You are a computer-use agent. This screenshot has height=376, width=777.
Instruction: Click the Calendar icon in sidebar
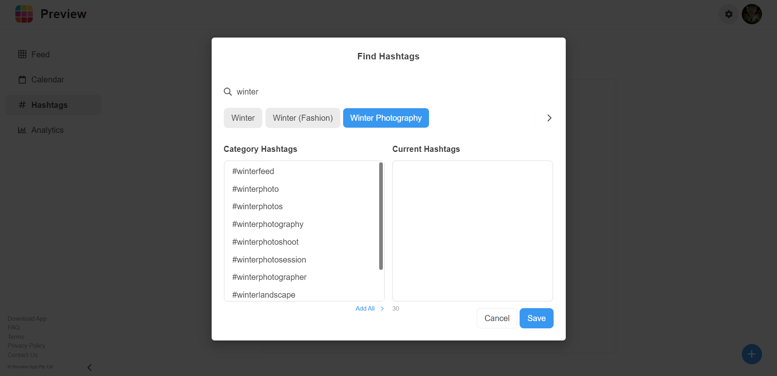(22, 80)
